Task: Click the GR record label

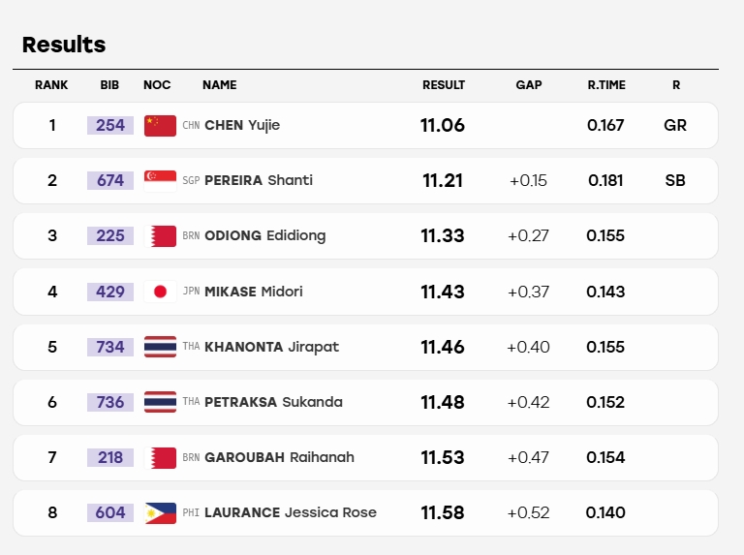Action: pos(675,125)
